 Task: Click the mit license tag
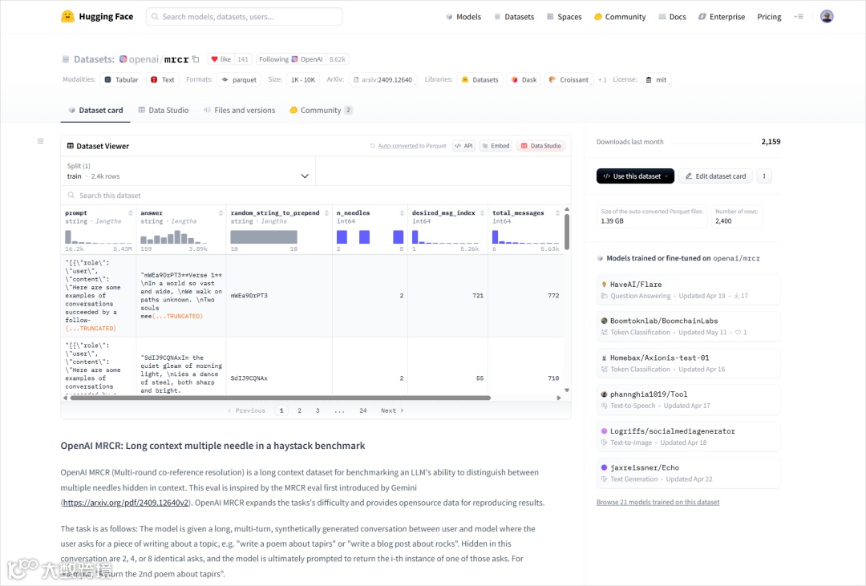[656, 79]
